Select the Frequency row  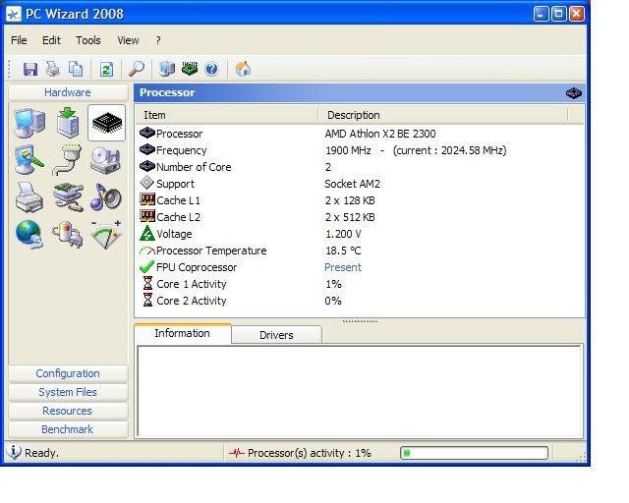point(360,150)
